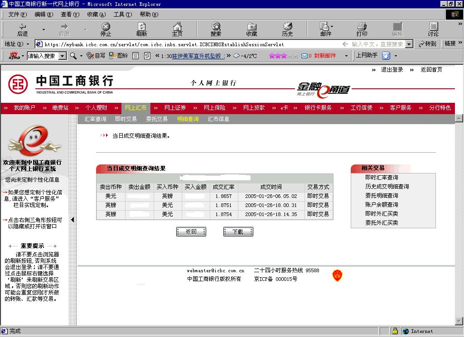Click the 上网助手 check icon
This screenshot has width=464, height=337.
tap(386, 56)
